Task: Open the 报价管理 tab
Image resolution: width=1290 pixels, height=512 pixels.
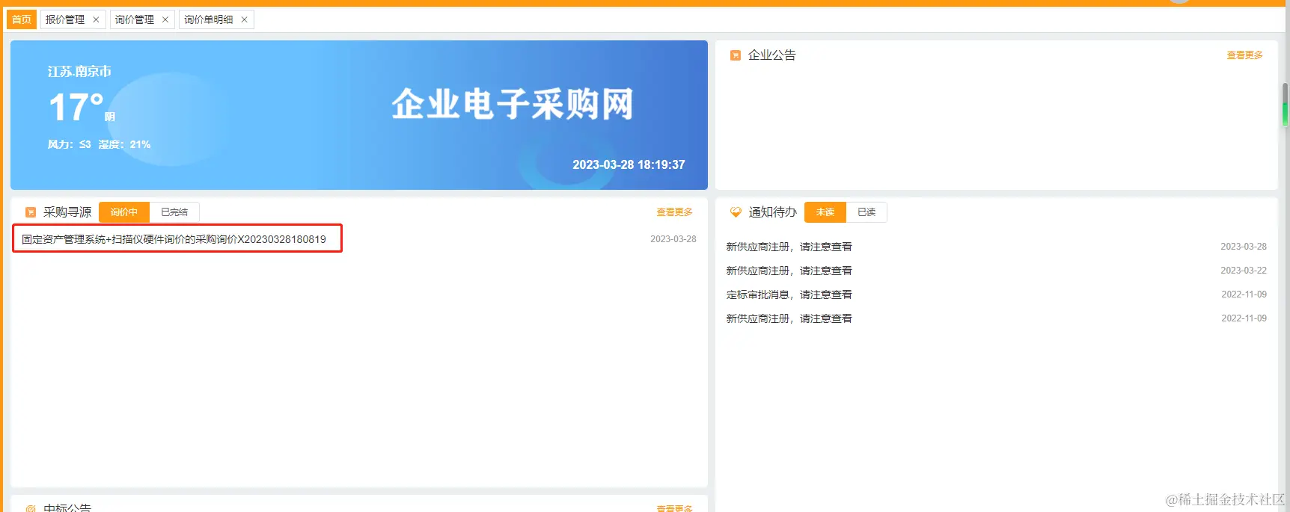Action: coord(65,19)
